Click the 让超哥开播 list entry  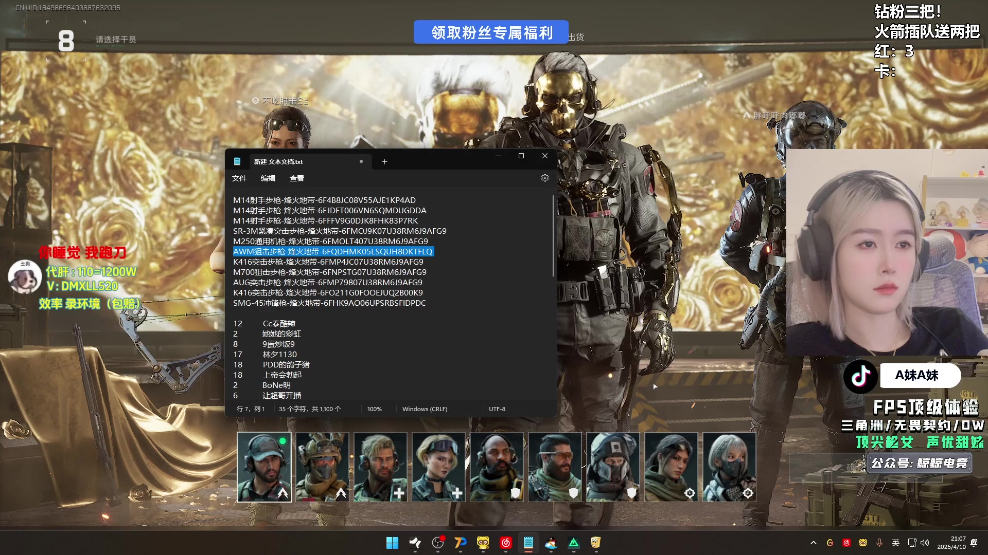coord(282,395)
